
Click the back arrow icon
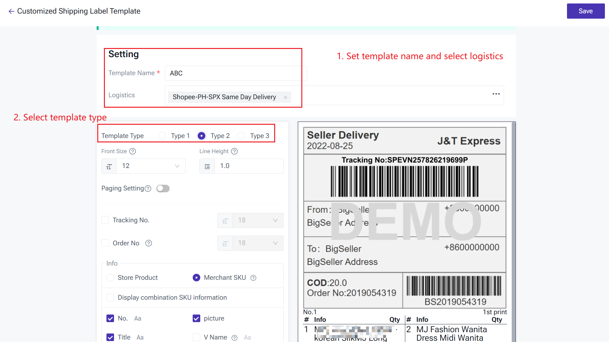(x=11, y=11)
